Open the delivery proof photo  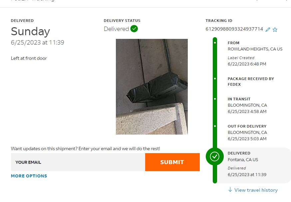pos(151,87)
